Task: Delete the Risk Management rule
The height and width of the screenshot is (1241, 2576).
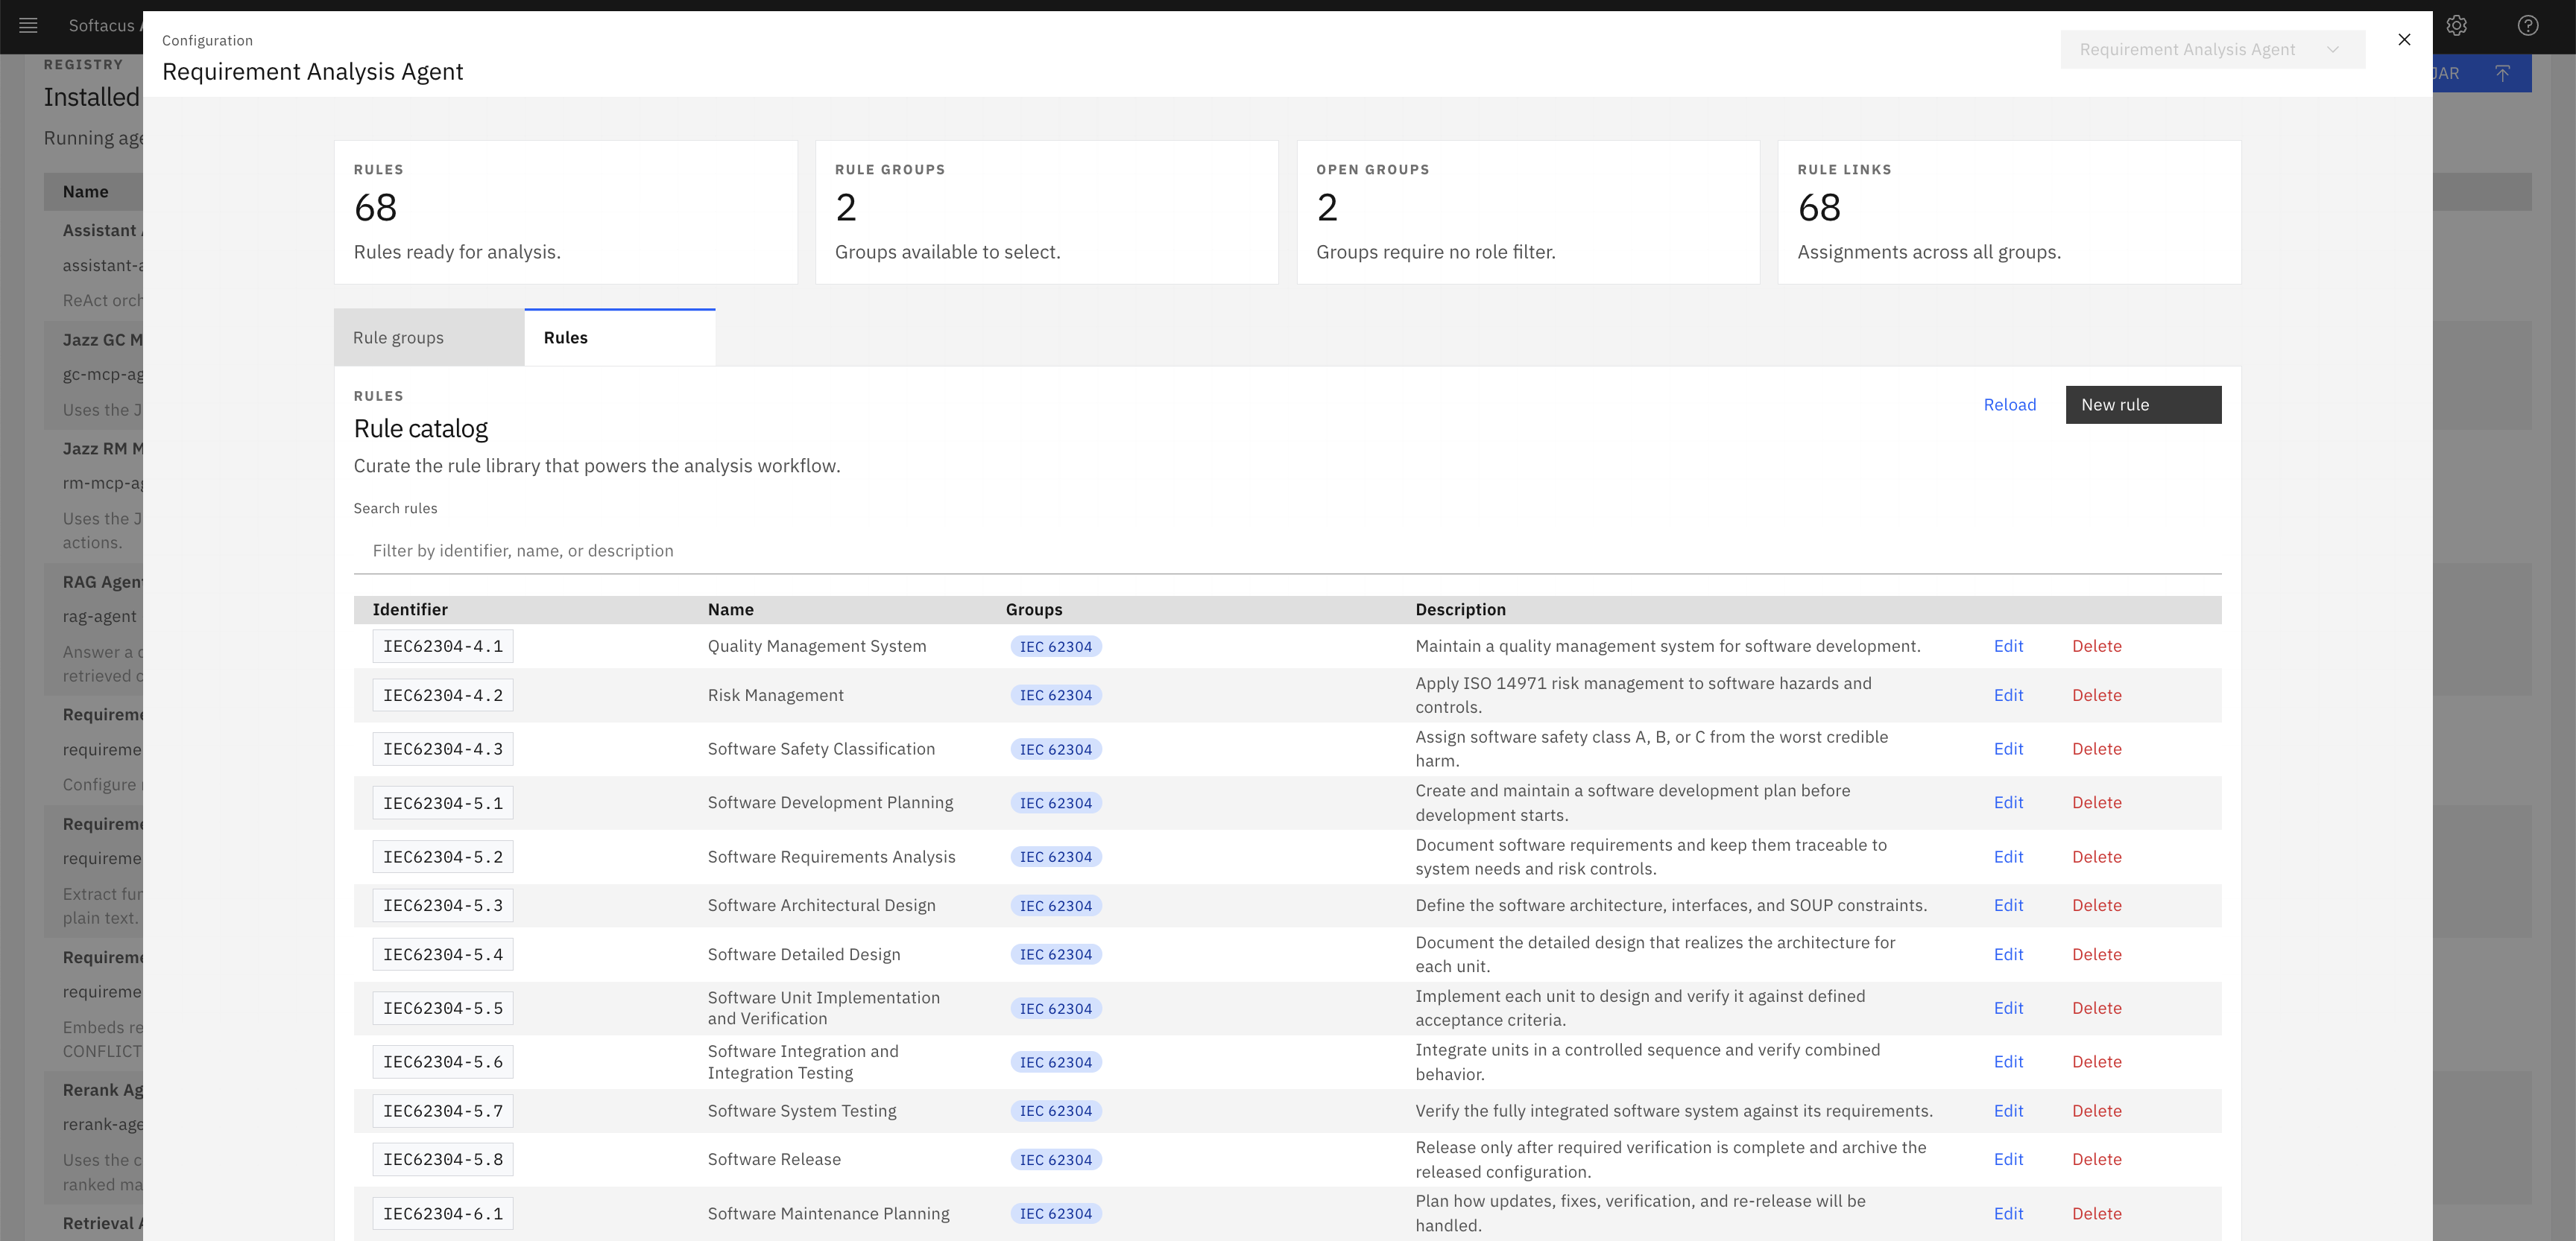Action: click(x=2096, y=696)
